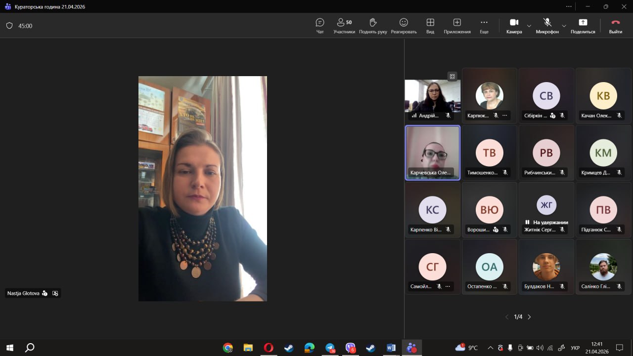
Task: Expand microphone options dropdown arrow
Action: tap(564, 26)
